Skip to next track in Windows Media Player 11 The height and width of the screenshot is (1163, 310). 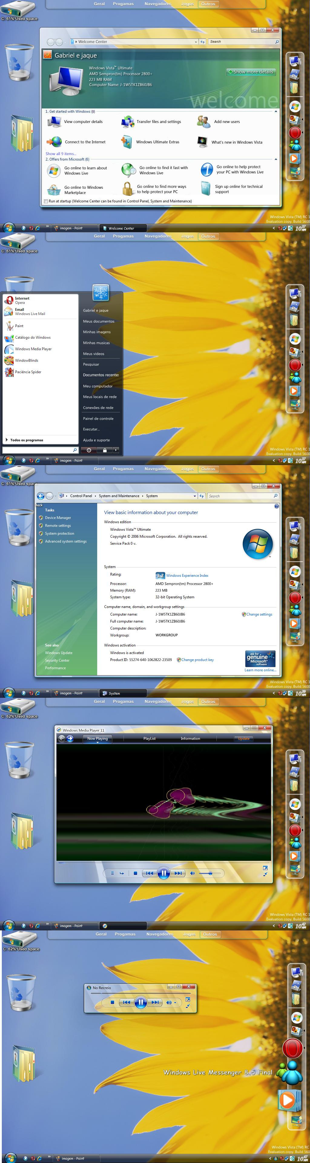point(178,873)
